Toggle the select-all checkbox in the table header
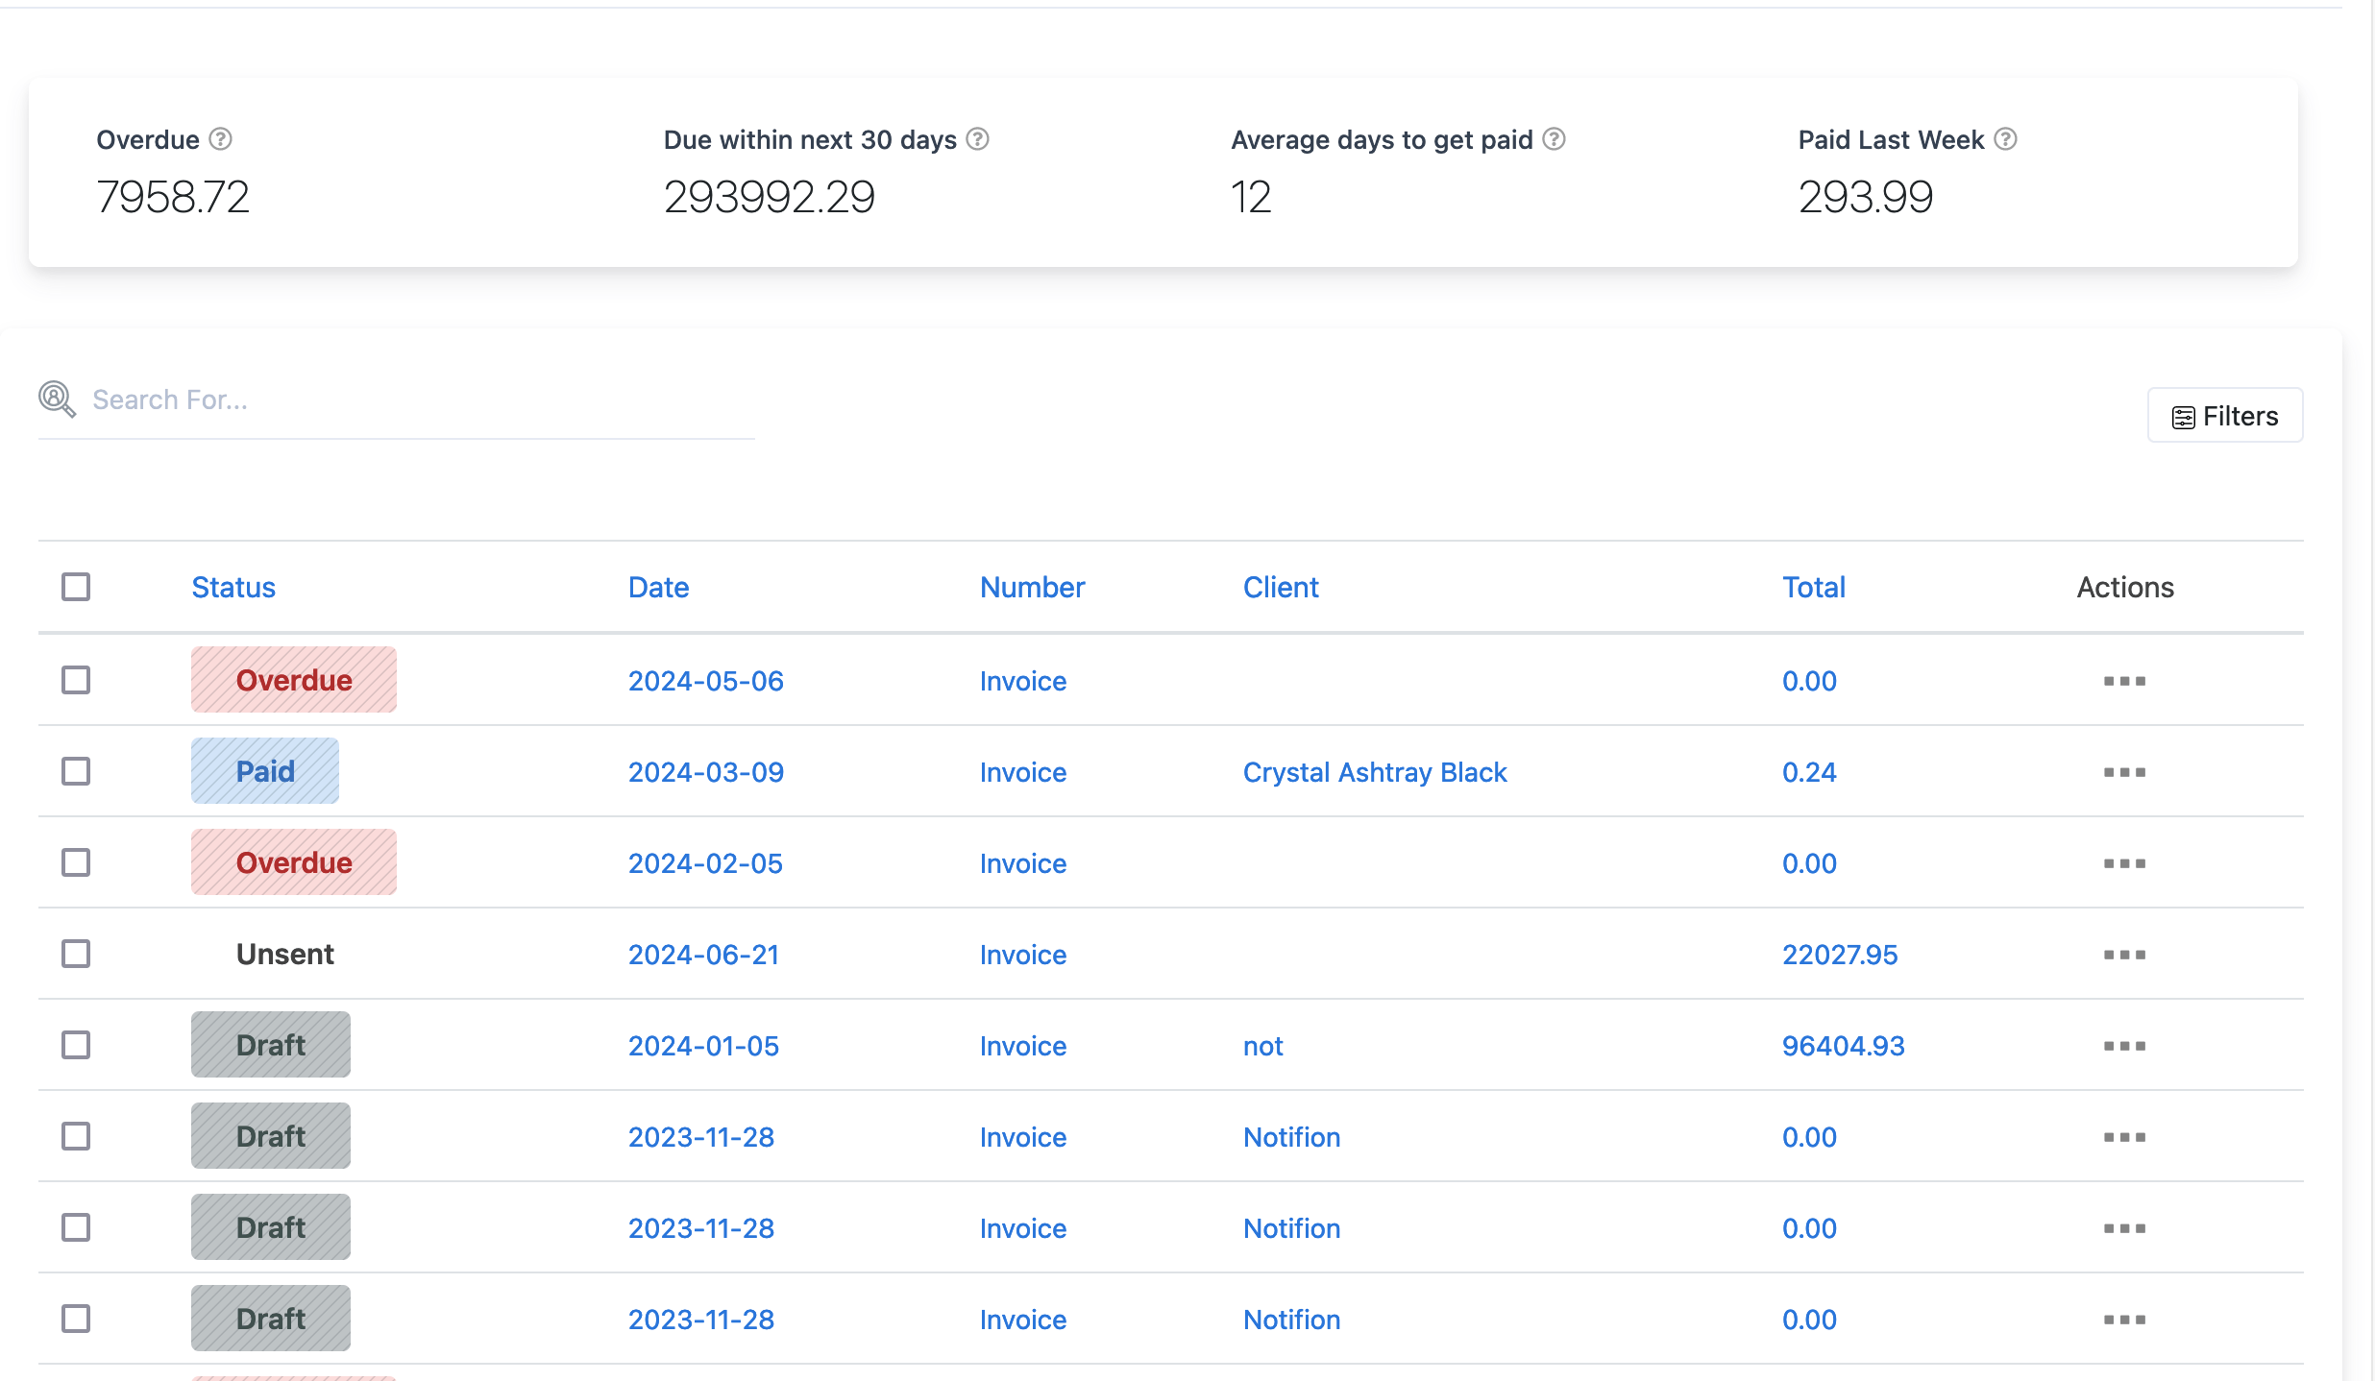 click(76, 586)
